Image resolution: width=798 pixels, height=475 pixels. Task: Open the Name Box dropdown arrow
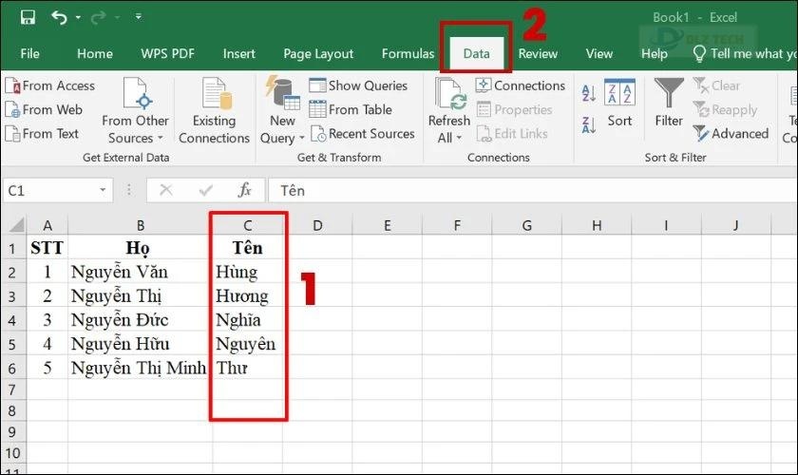click(x=103, y=190)
